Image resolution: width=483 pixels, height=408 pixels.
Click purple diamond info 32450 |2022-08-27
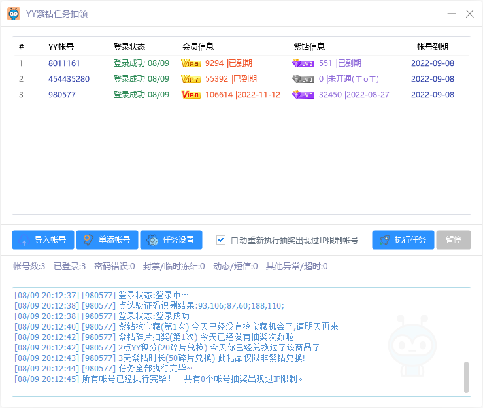pyautogui.click(x=354, y=95)
